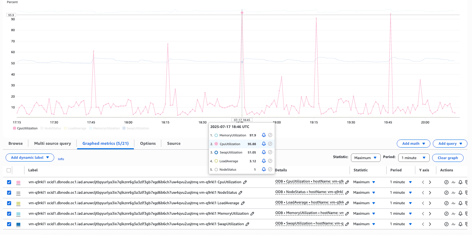Uncheck the SwapUtilization metric row checkbox
This screenshot has width=472, height=235.
(x=8, y=224)
